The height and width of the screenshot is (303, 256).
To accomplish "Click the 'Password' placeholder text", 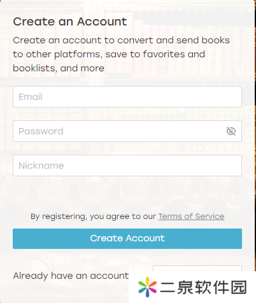I will (41, 131).
